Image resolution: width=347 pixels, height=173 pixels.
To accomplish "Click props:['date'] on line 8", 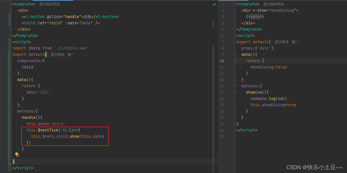I will point(258,48).
